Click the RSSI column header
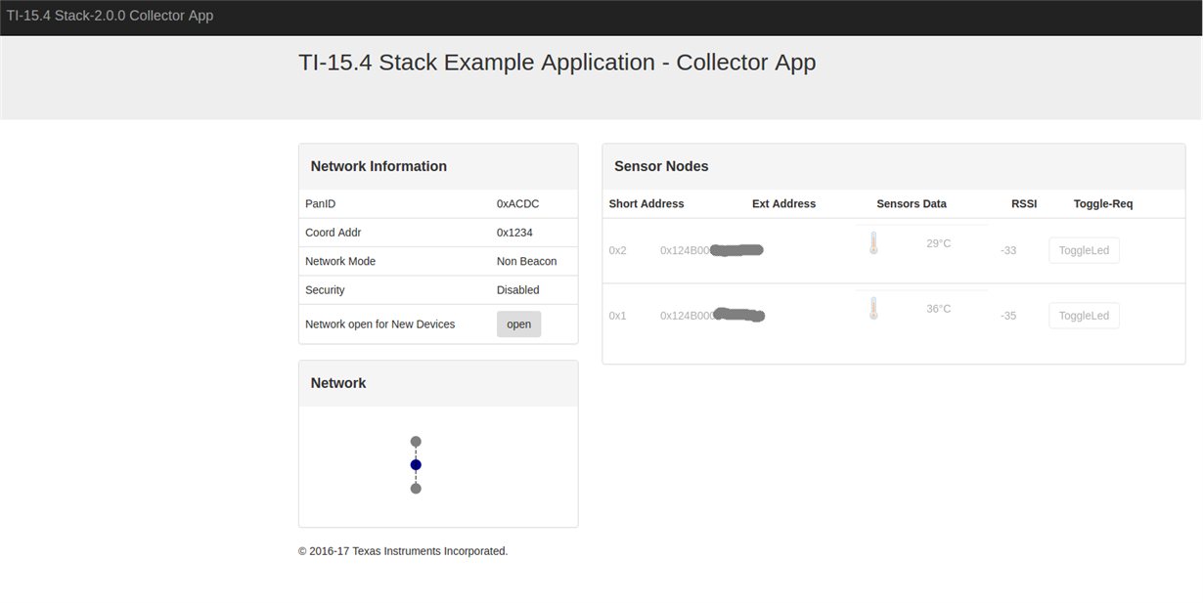Screen dimensions: 1203x603 (1024, 204)
